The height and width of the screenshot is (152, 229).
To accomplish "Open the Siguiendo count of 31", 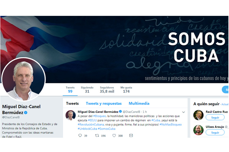I will click(x=87, y=90).
